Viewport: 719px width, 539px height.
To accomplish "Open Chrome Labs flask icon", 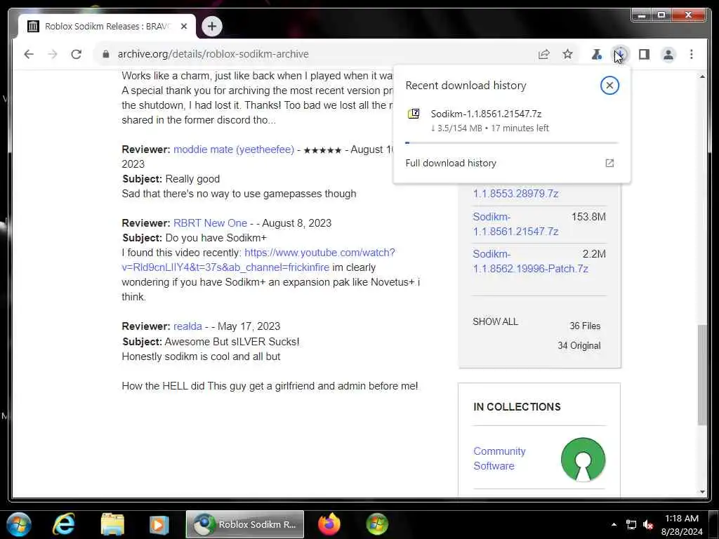I will tap(596, 54).
